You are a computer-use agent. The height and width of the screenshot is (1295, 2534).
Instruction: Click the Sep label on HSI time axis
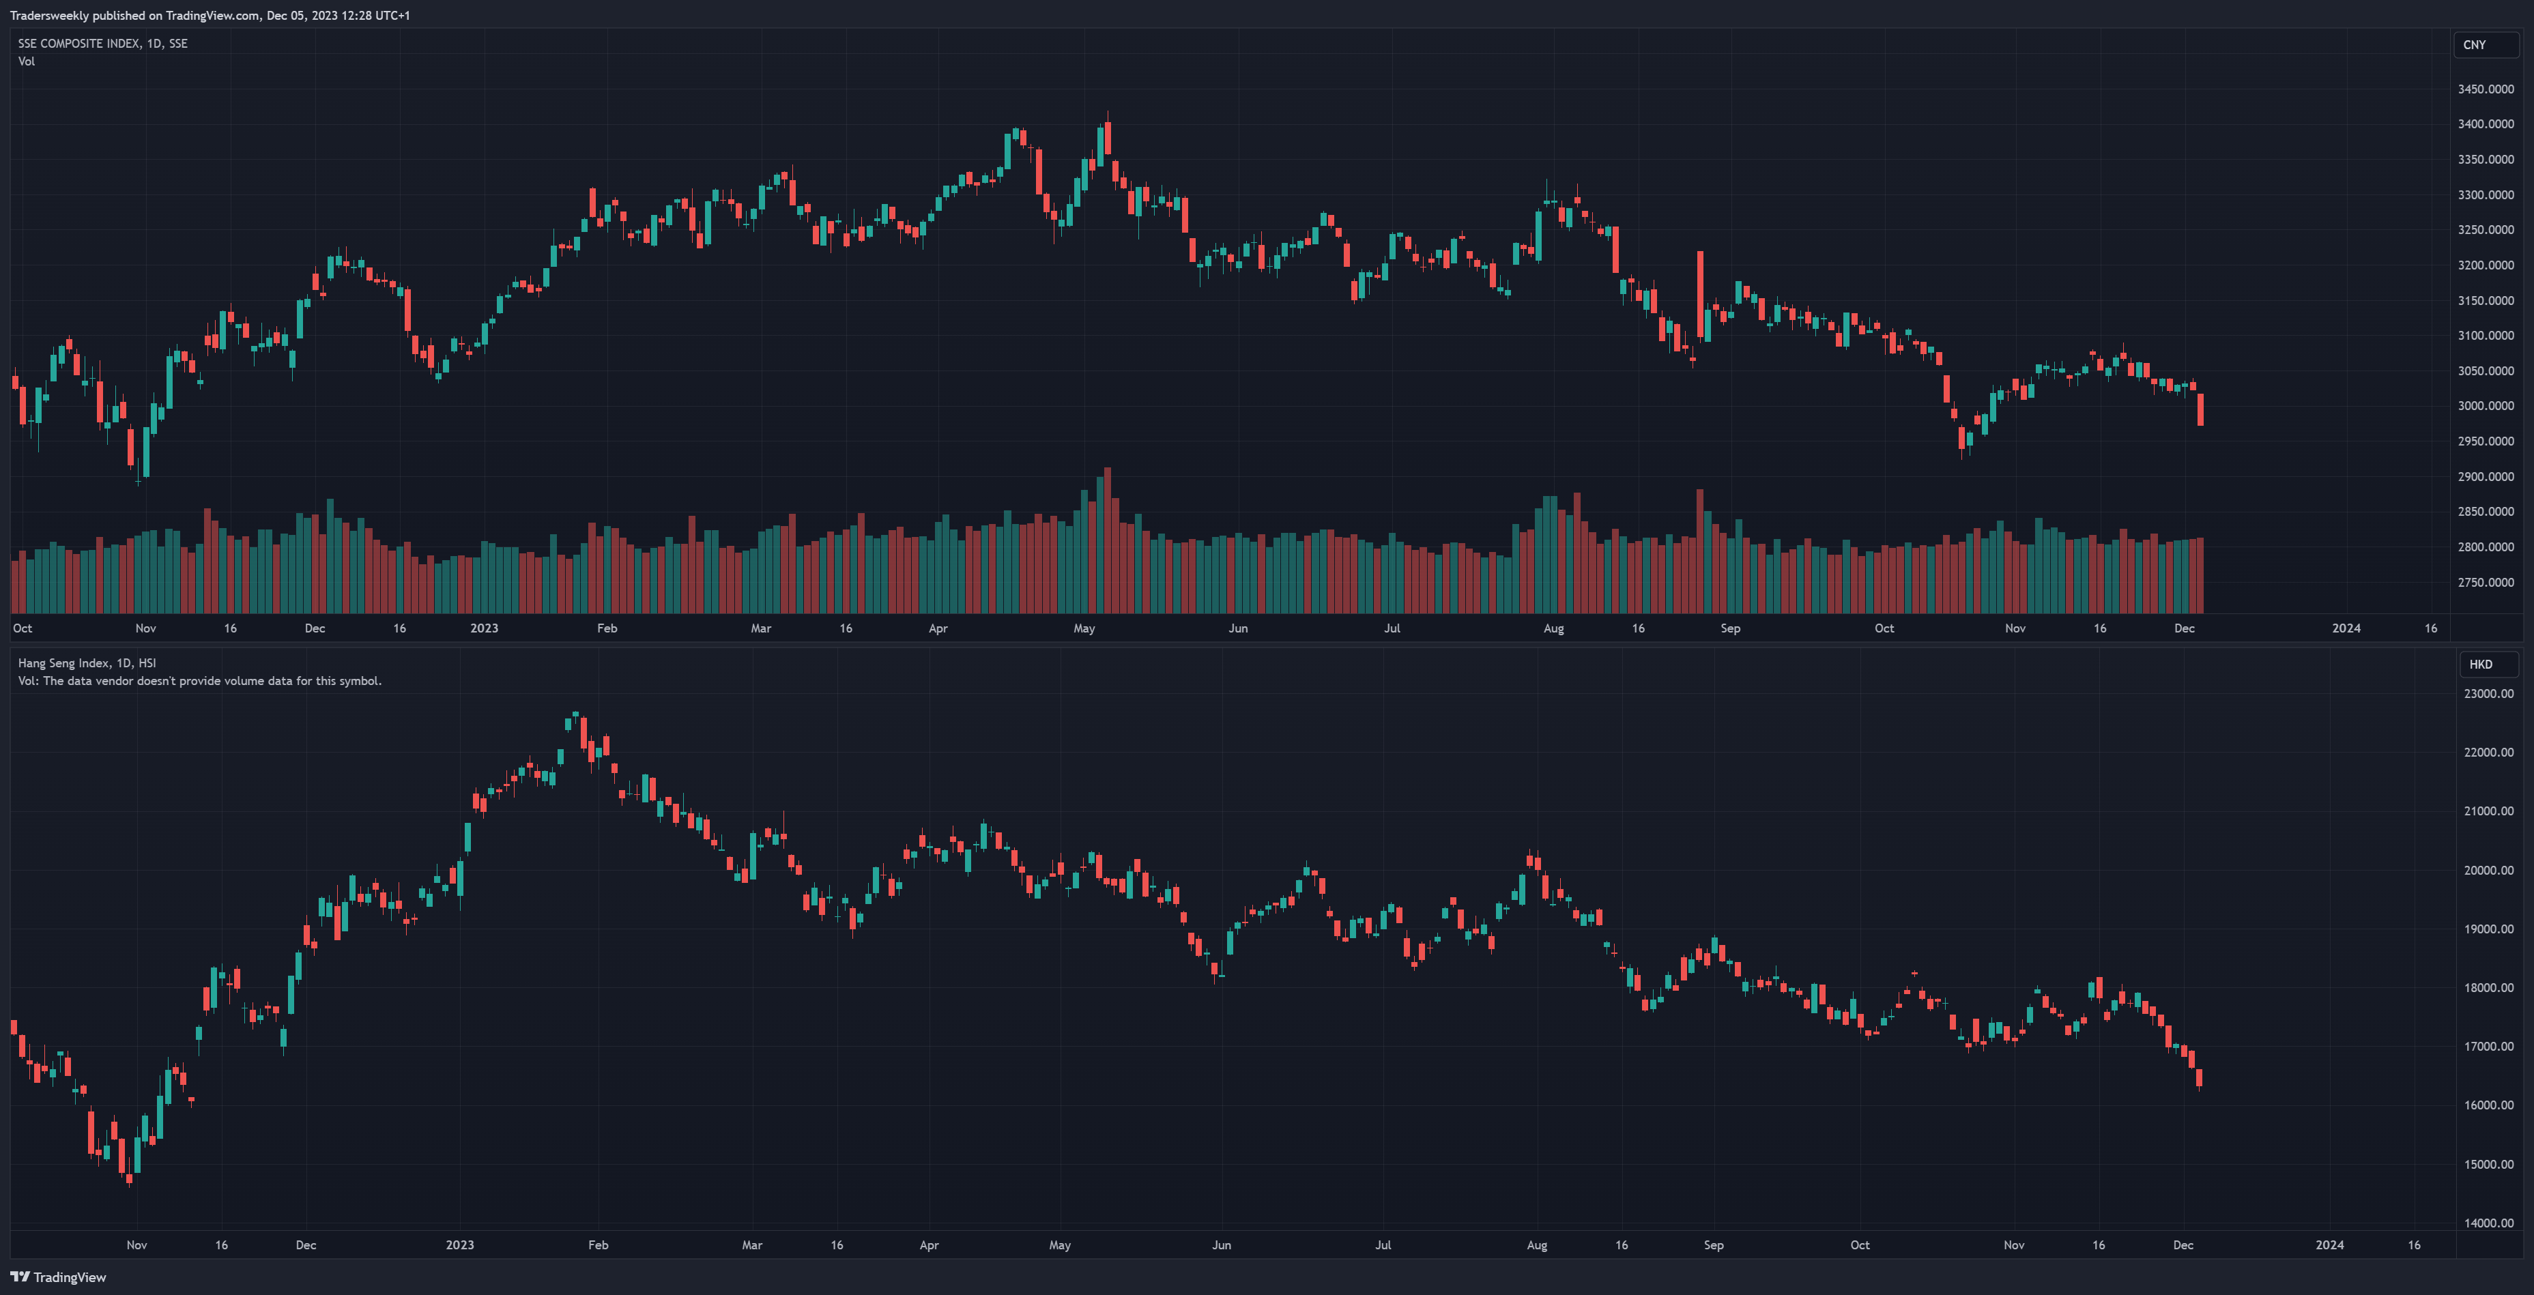[x=1714, y=1245]
